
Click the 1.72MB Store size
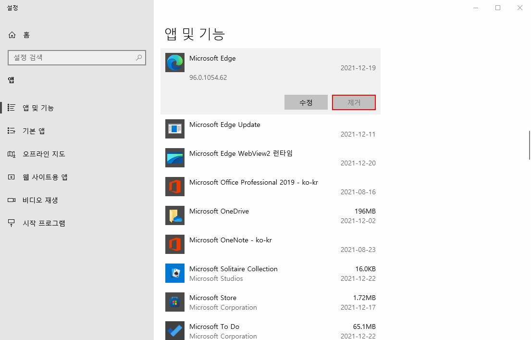(364, 298)
